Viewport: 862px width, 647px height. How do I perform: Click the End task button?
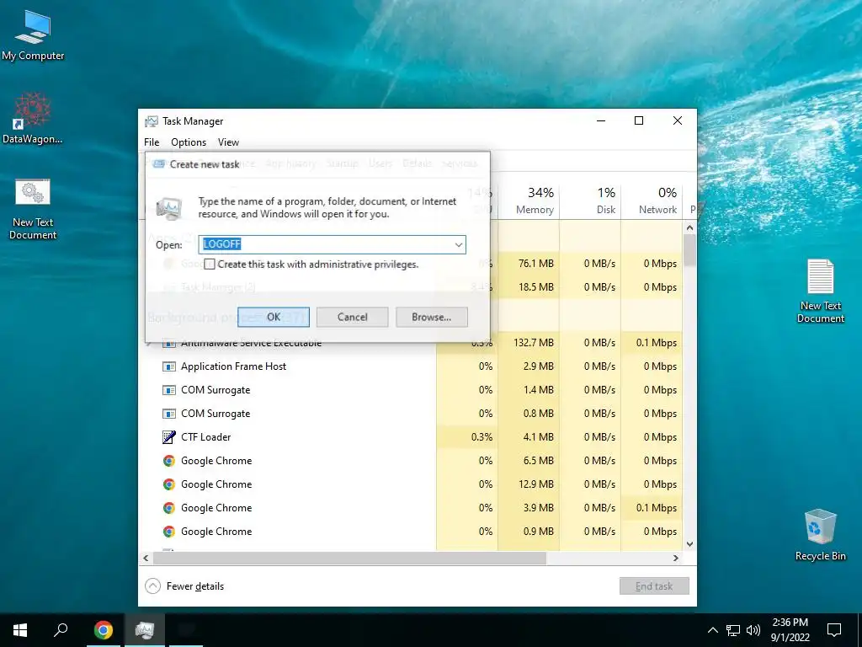point(653,586)
